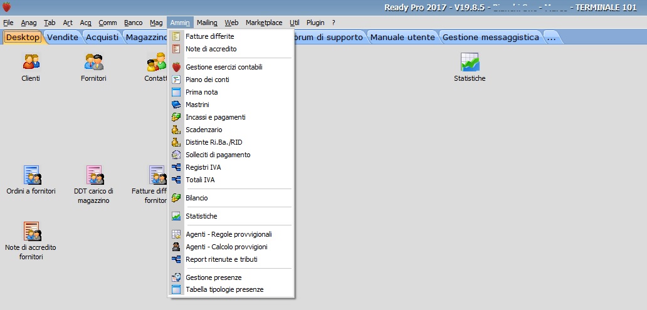
Task: Click the Prima nota icon
Action: 176,92
